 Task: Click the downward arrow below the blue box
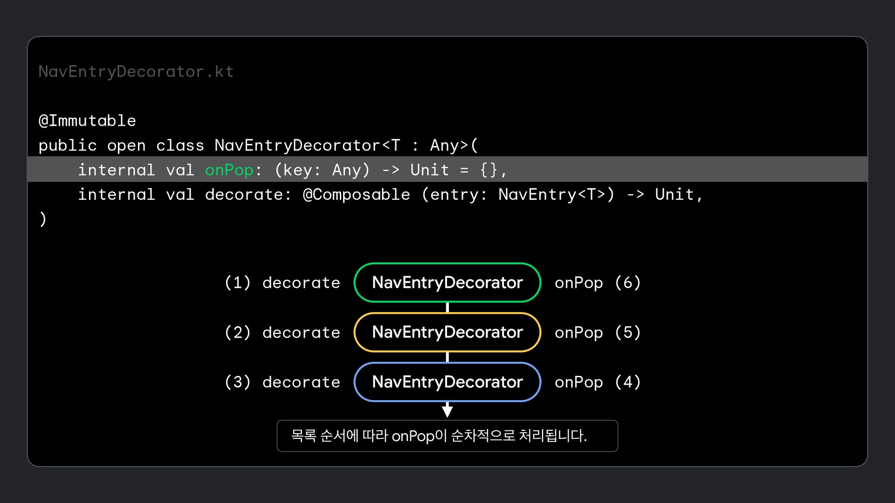pyautogui.click(x=447, y=410)
